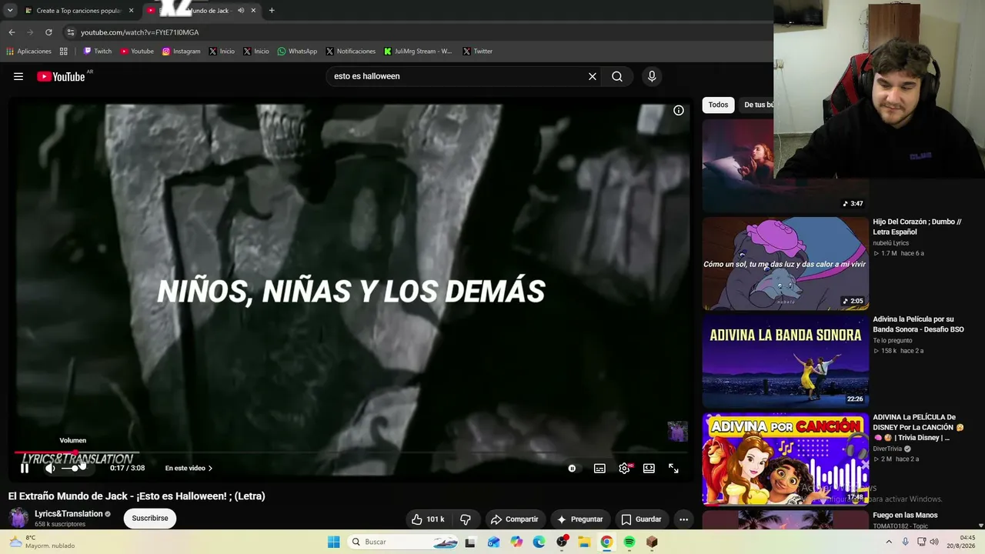Like the video with 101 k likes
This screenshot has height=554, width=985.
(x=428, y=519)
